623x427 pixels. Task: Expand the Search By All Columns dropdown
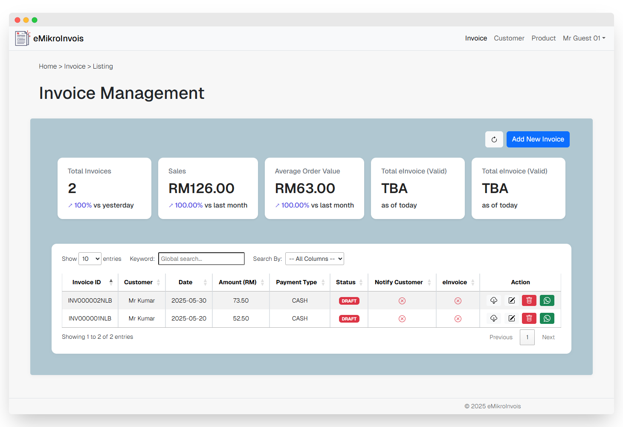[314, 259]
